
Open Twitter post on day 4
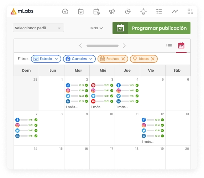pyautogui.click(x=127, y=96)
